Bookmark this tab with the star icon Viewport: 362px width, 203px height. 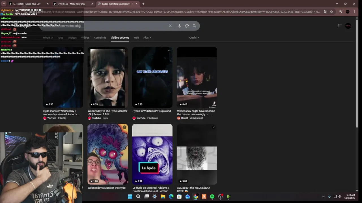click(x=331, y=12)
